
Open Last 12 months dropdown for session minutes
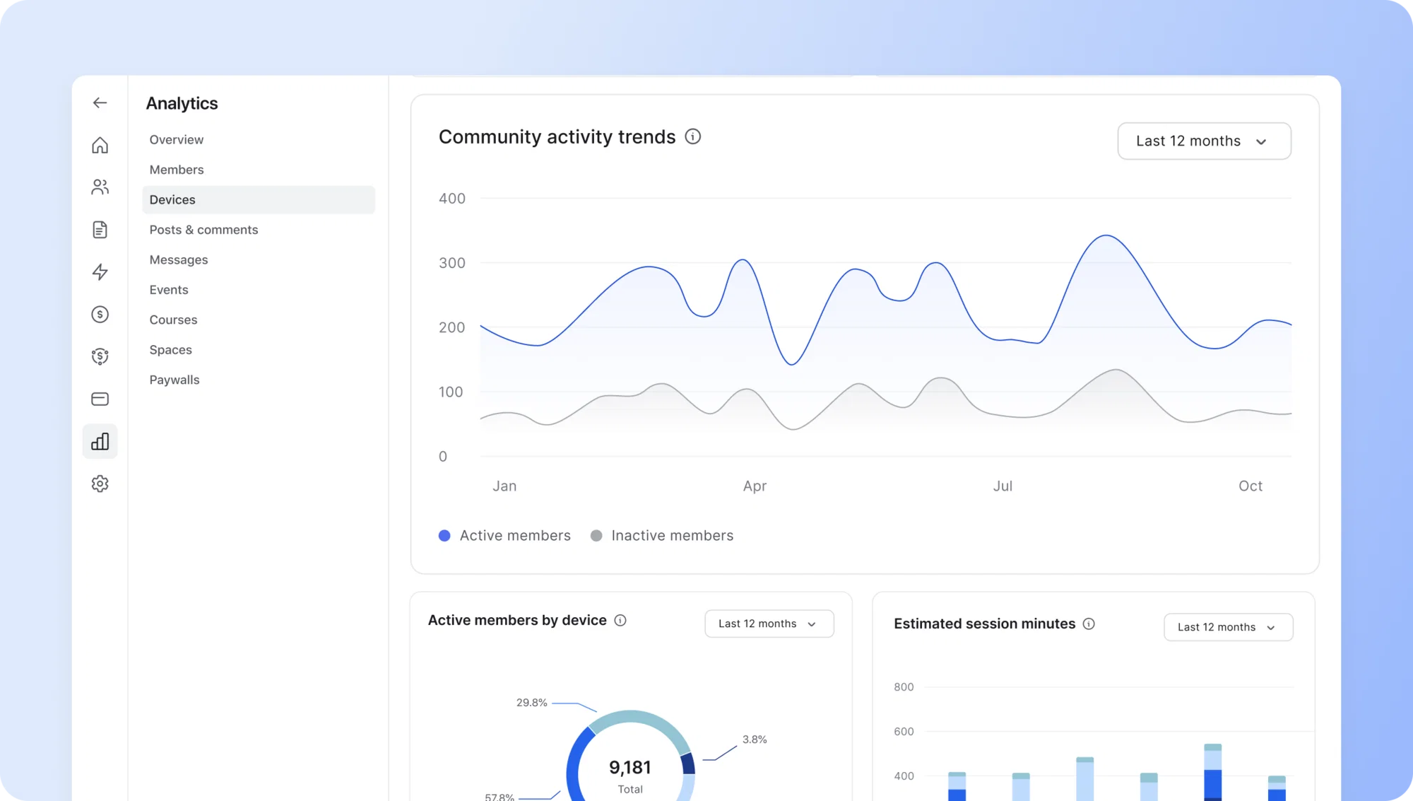coord(1228,627)
